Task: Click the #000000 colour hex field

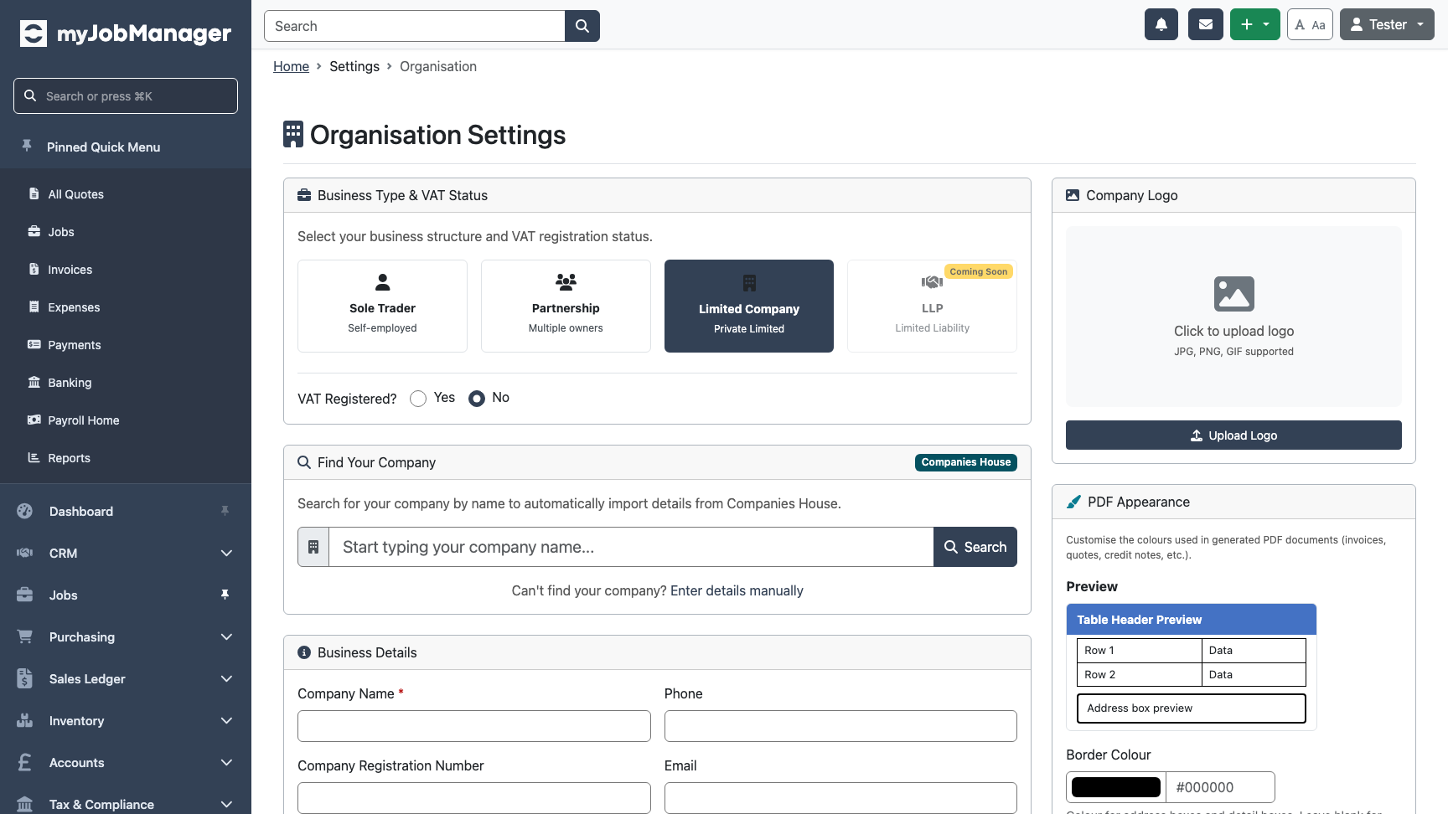Action: click(x=1220, y=787)
